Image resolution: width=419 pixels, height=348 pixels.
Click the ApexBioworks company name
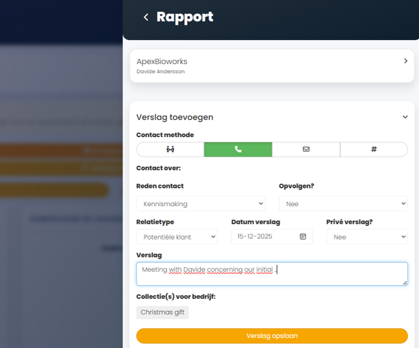point(162,62)
